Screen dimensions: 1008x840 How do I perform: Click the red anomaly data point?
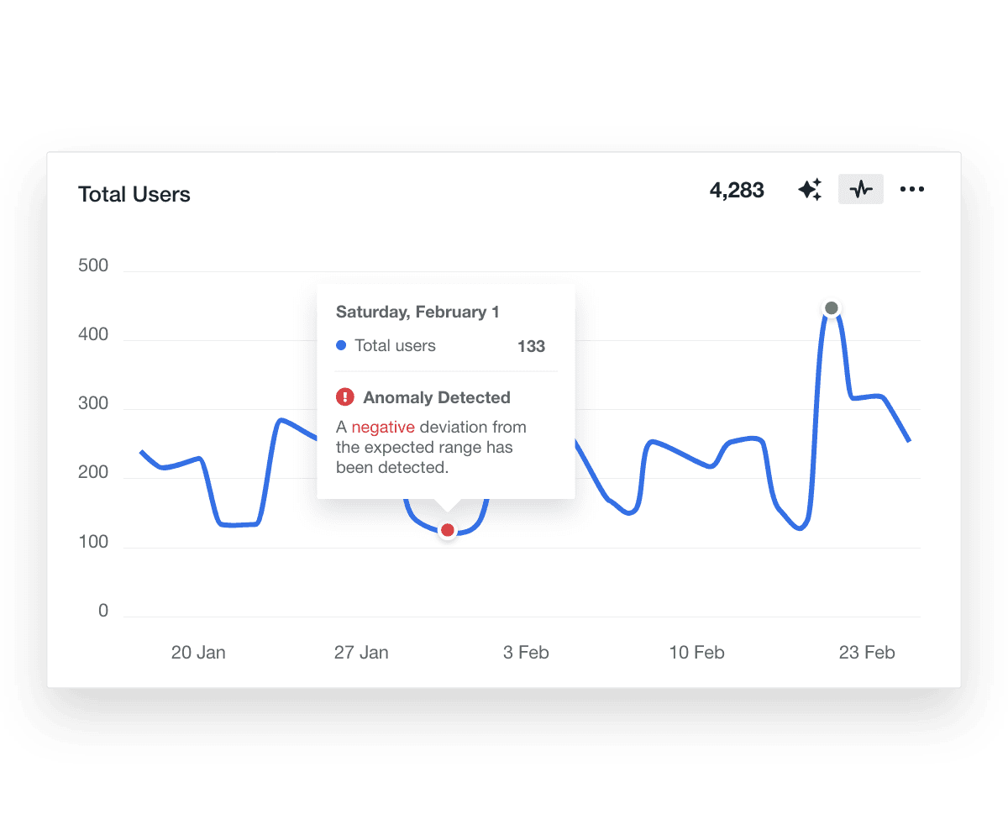(448, 530)
